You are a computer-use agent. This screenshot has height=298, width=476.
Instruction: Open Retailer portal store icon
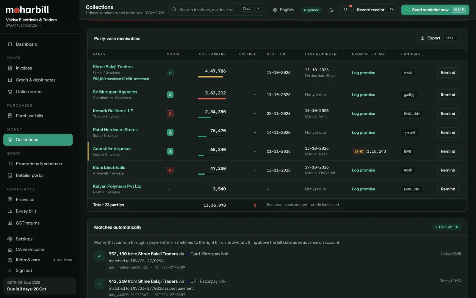[x=10, y=175]
